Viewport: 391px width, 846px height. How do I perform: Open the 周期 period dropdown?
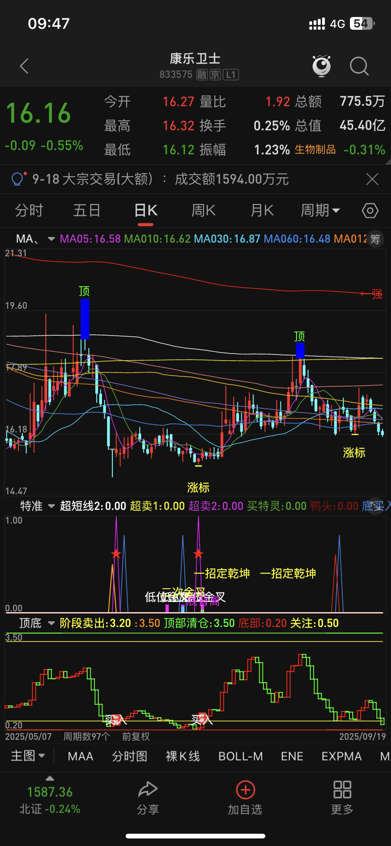tap(321, 211)
